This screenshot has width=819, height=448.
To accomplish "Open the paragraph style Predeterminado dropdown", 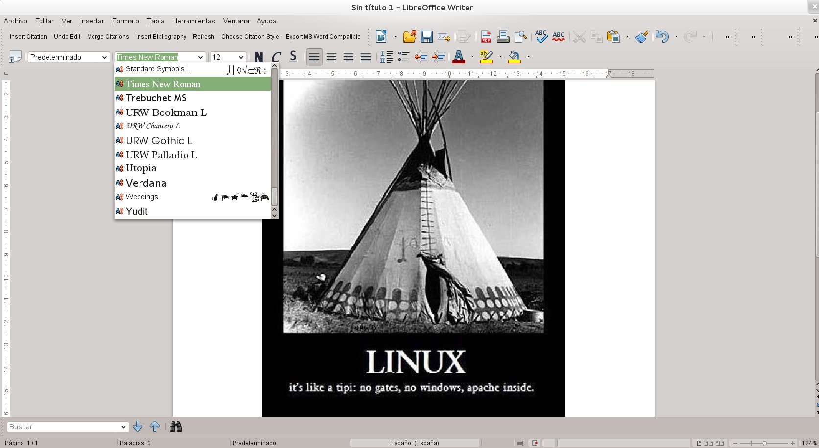I will coord(104,57).
